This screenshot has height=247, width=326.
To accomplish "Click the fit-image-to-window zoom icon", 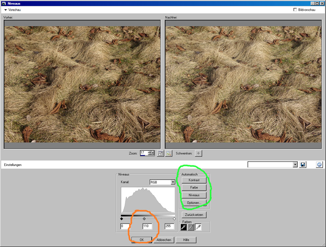I will coord(160,154).
